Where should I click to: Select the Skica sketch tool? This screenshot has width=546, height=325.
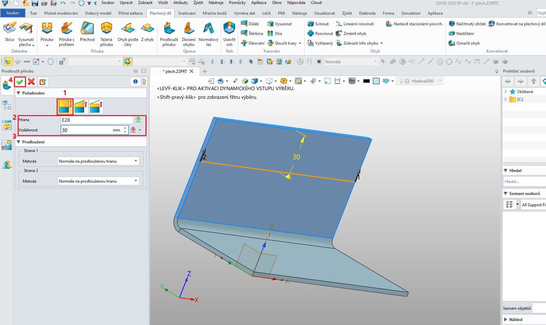point(9,32)
